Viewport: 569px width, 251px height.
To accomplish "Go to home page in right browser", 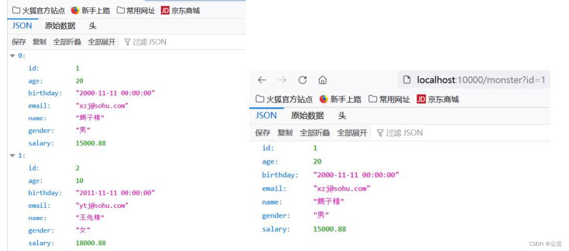I will tap(323, 80).
